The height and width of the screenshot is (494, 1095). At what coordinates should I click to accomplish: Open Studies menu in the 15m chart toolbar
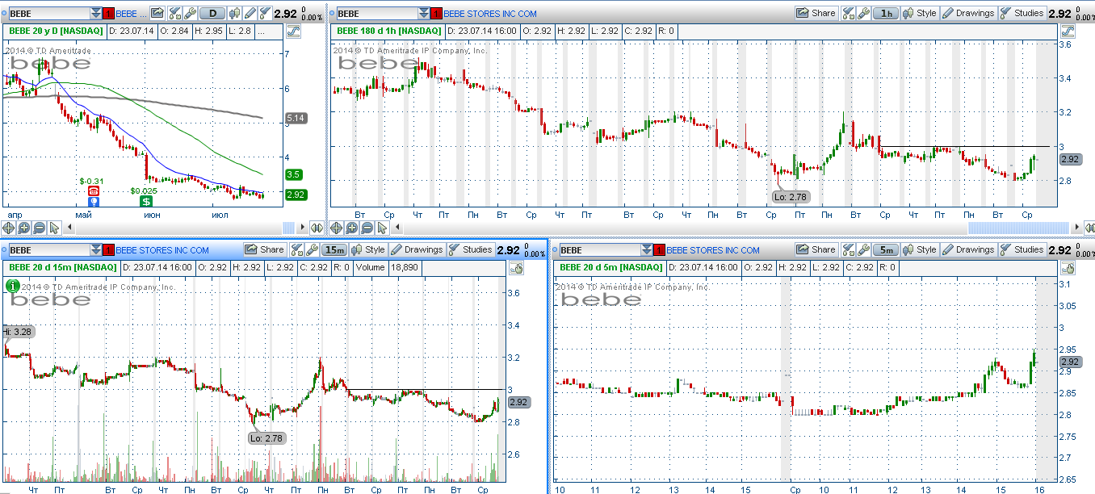470,249
